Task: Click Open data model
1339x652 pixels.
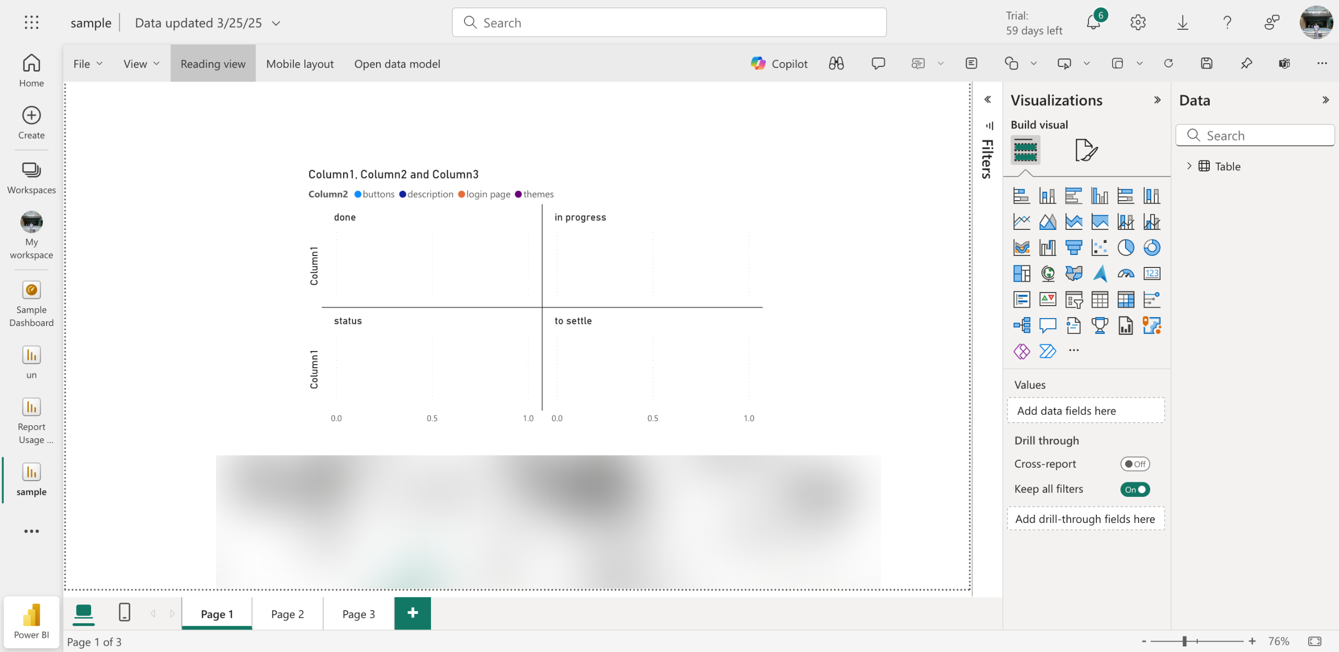Action: coord(397,64)
